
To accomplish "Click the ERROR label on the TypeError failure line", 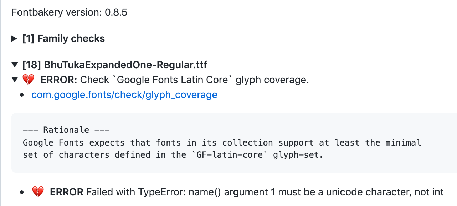I will tap(66, 191).
